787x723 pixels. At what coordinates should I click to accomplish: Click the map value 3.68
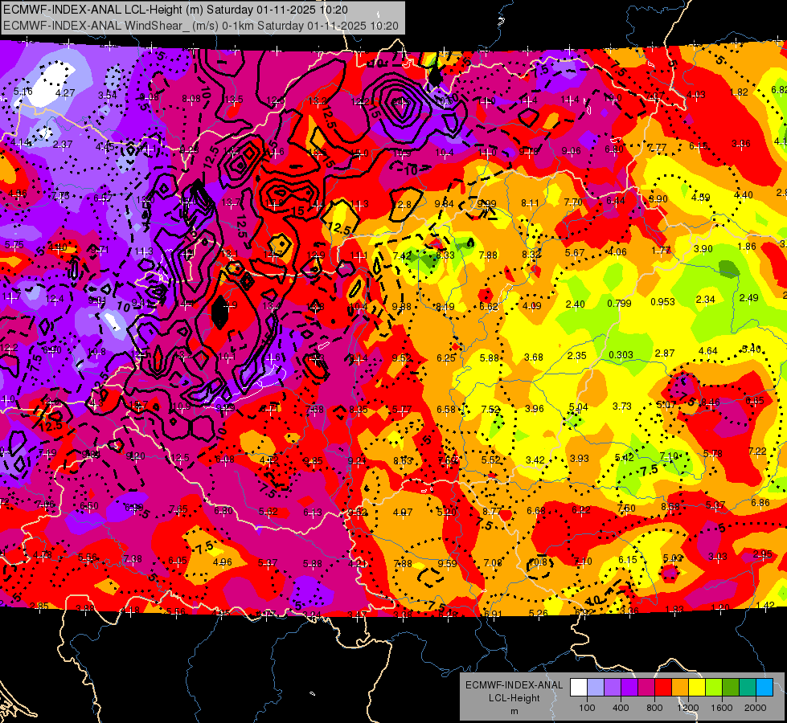tap(534, 357)
